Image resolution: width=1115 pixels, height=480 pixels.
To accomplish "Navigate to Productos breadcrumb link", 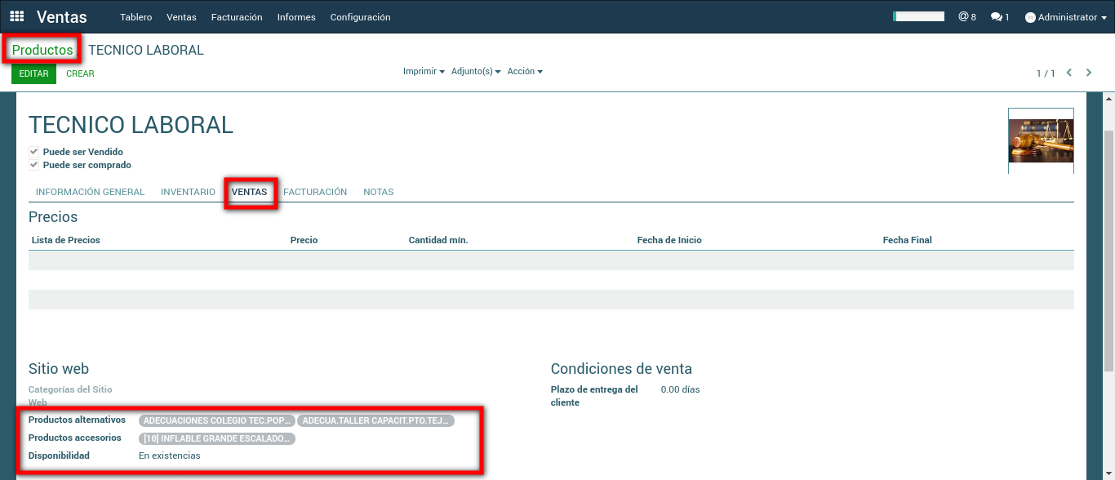I will pyautogui.click(x=42, y=50).
